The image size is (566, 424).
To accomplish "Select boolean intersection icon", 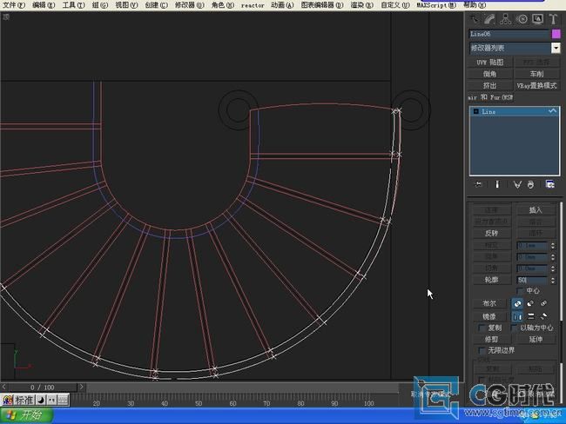I will [x=543, y=304].
